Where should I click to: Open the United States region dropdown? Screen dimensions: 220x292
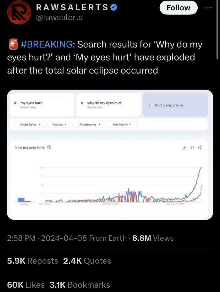pos(28,124)
